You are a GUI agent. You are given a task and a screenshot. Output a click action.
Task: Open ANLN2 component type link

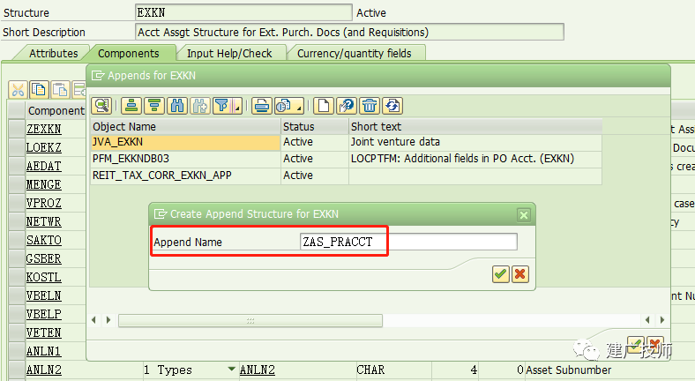[x=257, y=370]
